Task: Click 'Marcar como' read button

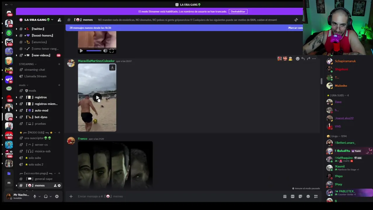Action: (x=295, y=28)
